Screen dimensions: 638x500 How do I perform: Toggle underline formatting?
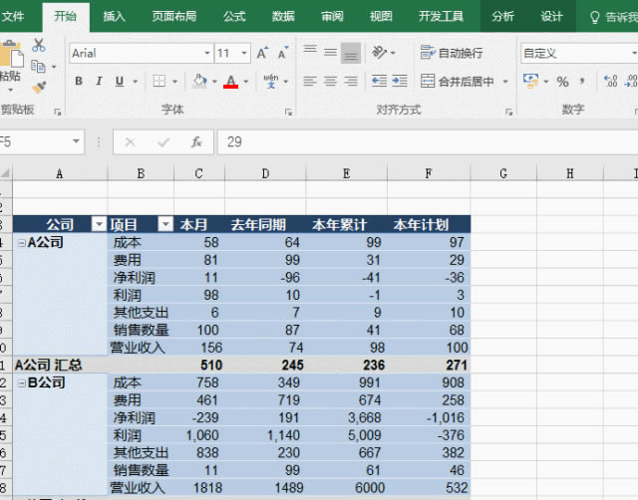[x=120, y=82]
